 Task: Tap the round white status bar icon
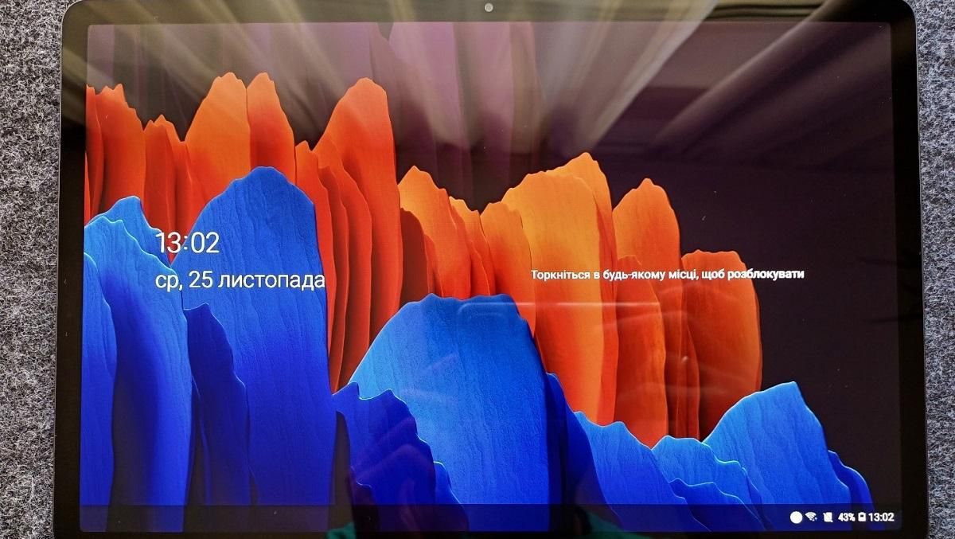coord(795,517)
